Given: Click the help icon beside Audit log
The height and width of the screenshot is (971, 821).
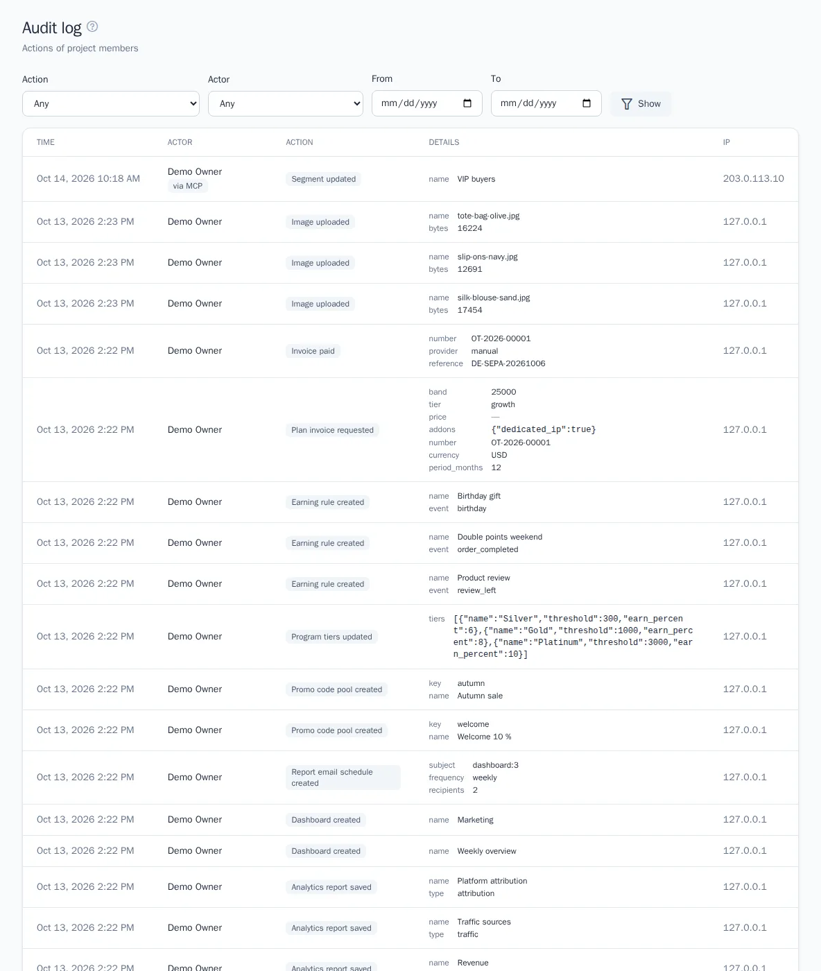Looking at the screenshot, I should pyautogui.click(x=92, y=27).
